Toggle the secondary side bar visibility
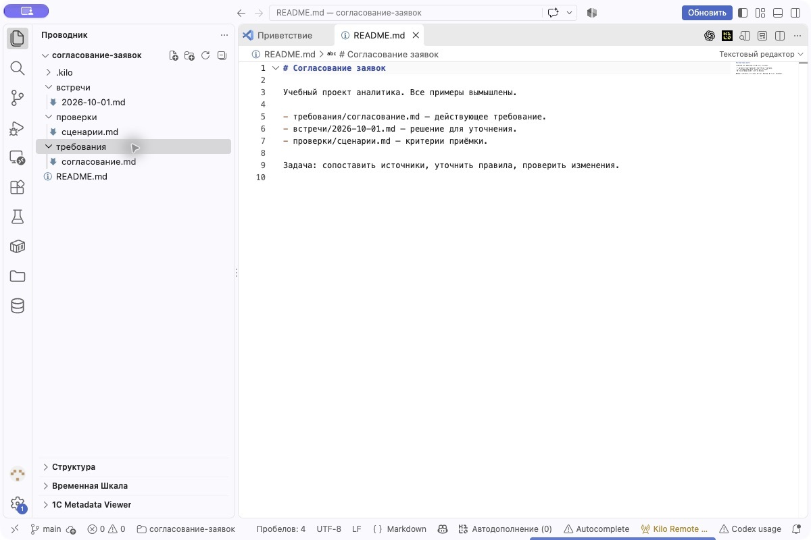 click(x=795, y=13)
